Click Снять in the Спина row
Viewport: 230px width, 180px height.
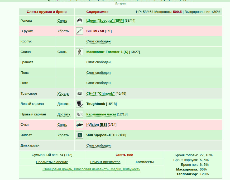[x=62, y=52]
